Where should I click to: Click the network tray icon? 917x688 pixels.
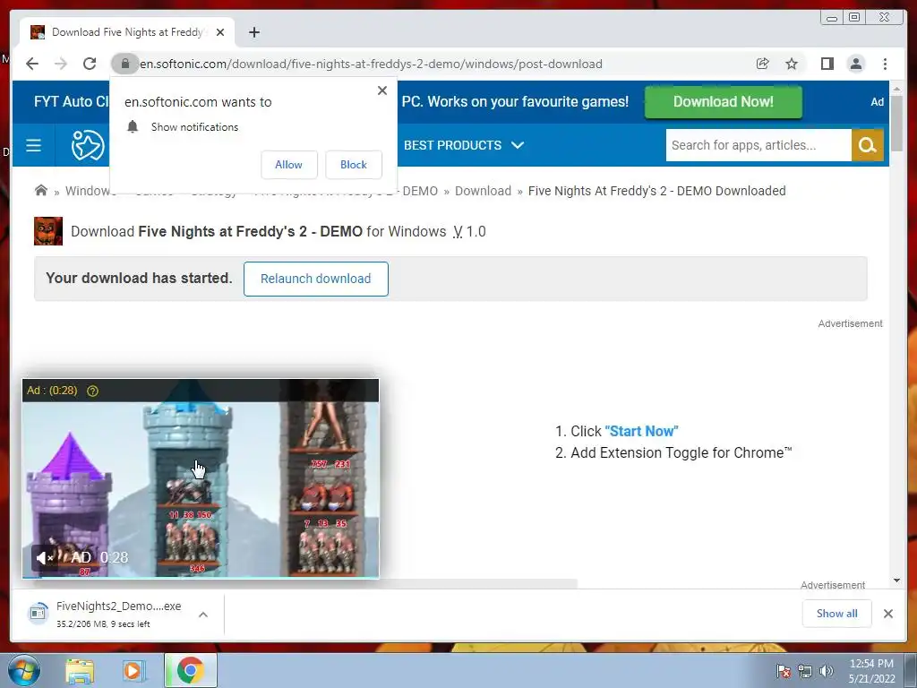tap(805, 670)
